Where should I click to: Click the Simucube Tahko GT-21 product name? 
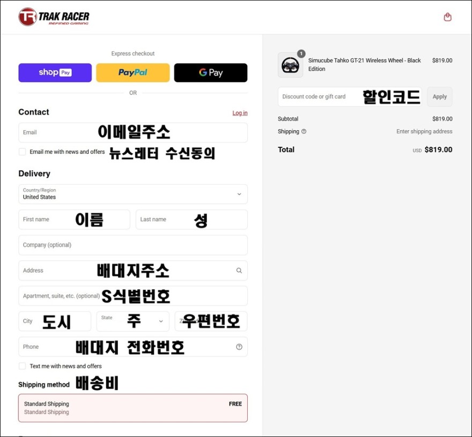tap(364, 65)
